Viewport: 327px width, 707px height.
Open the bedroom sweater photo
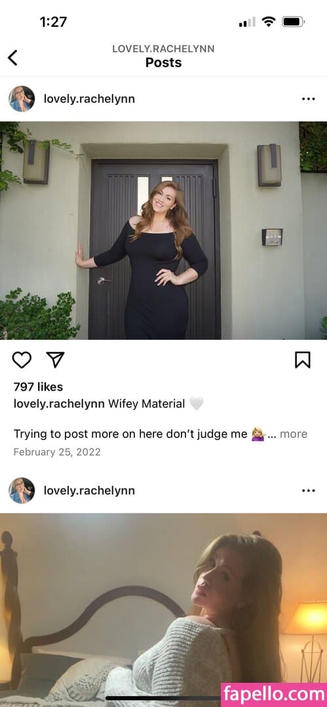click(x=164, y=610)
